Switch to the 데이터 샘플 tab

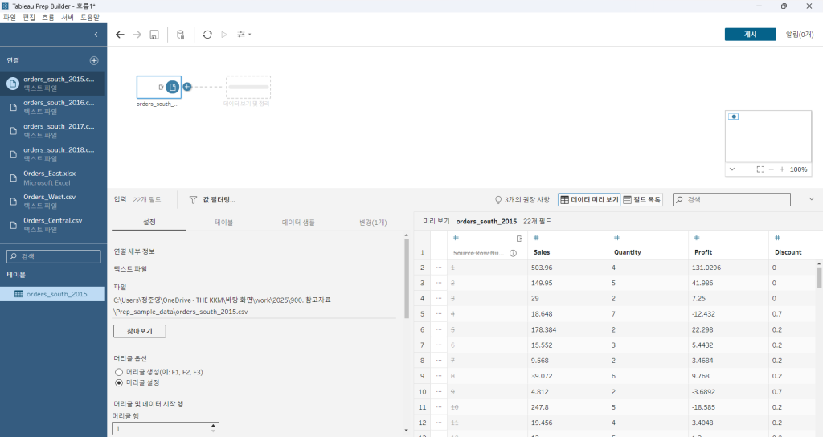(298, 223)
